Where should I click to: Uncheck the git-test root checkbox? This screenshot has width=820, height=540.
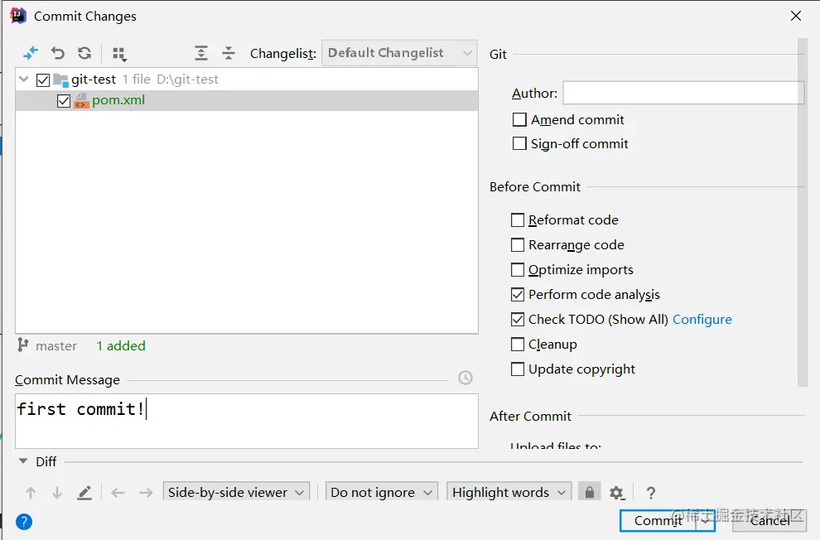click(43, 80)
